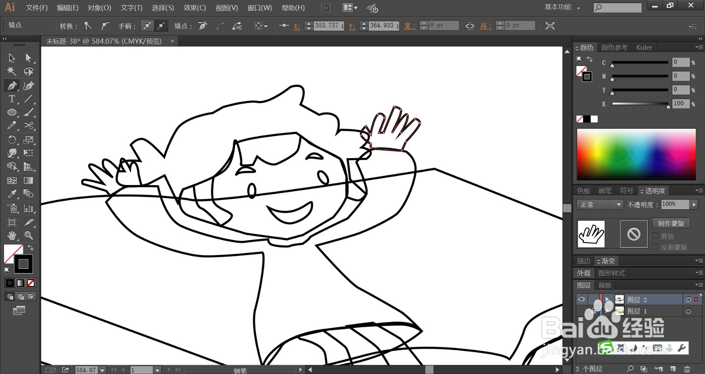705x374 pixels.
Task: Select the Ellipse tool
Action: point(12,112)
